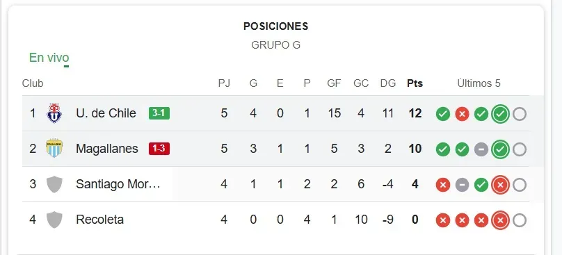The height and width of the screenshot is (255, 562).
Task: Click U. de Chile's highlighted latest win icon
Action: click(x=501, y=114)
